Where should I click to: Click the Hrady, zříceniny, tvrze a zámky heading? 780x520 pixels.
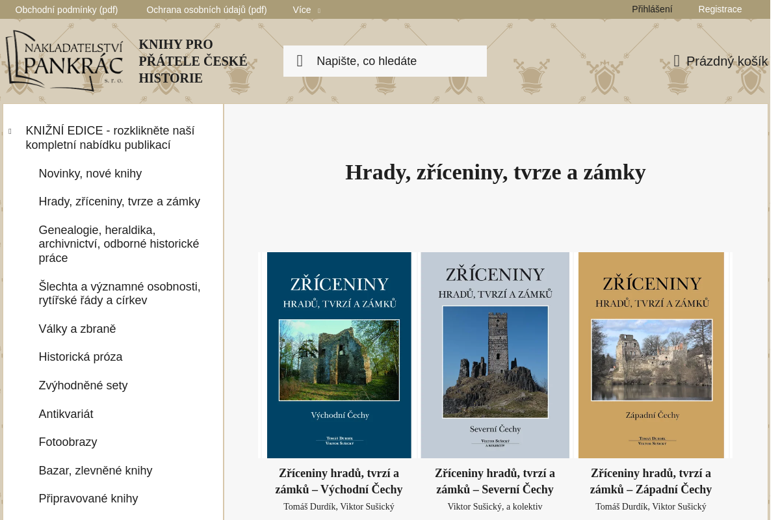point(495,172)
